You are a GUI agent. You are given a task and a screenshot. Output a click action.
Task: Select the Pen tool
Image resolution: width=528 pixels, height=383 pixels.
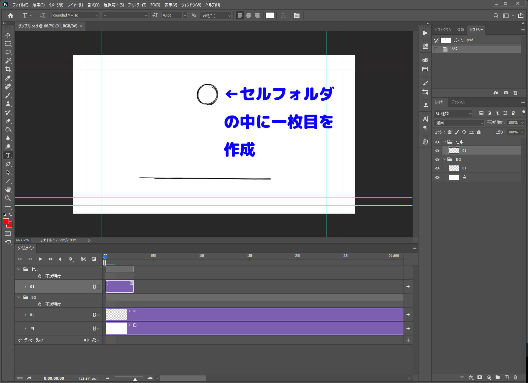point(8,164)
